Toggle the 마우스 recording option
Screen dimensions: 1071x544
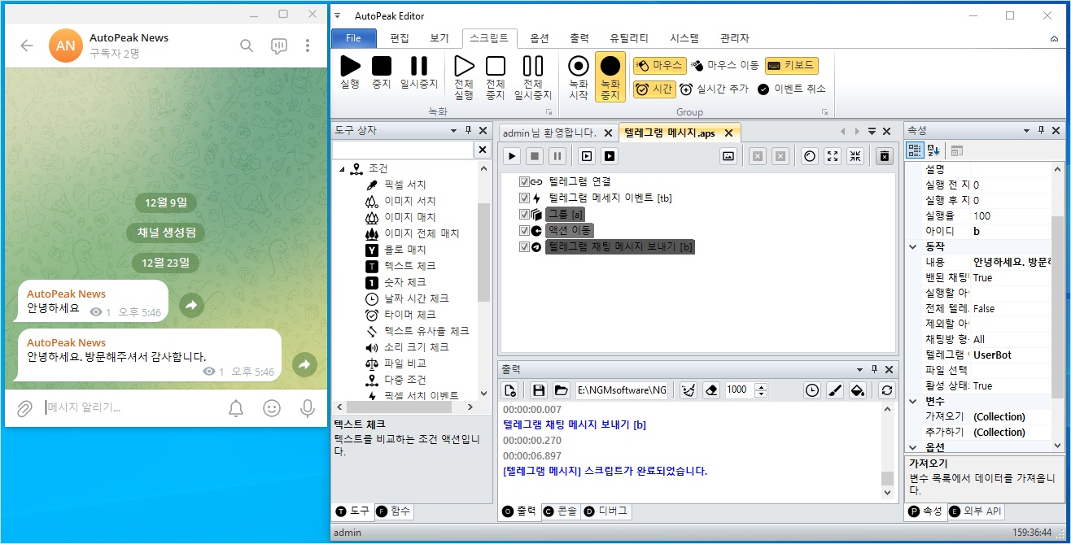(659, 65)
